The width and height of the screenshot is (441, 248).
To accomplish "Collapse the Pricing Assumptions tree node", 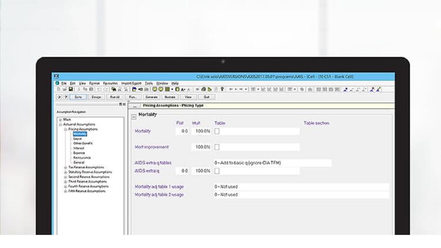I will (x=65, y=129).
